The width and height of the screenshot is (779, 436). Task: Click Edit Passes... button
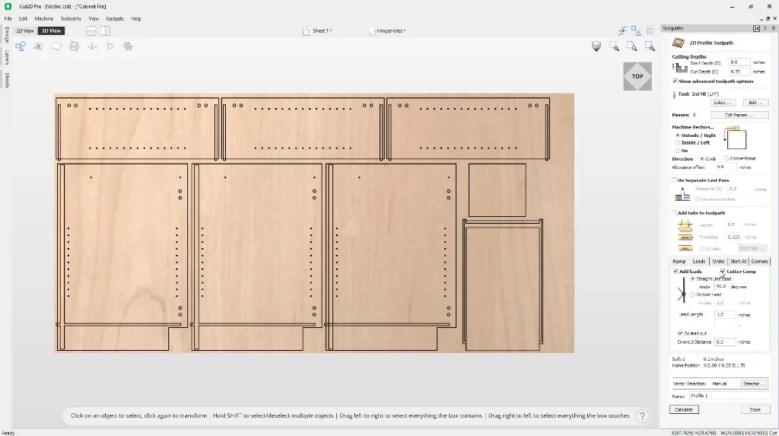coord(739,115)
